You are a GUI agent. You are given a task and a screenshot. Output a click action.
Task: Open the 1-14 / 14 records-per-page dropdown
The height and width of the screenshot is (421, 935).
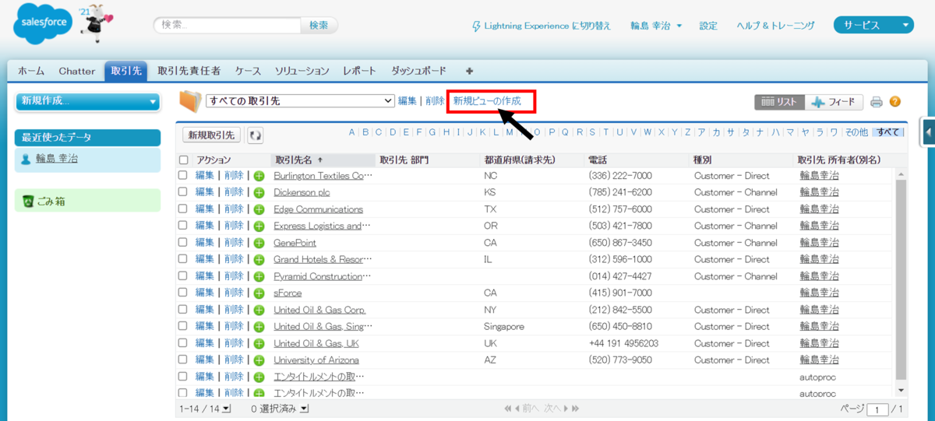(205, 409)
